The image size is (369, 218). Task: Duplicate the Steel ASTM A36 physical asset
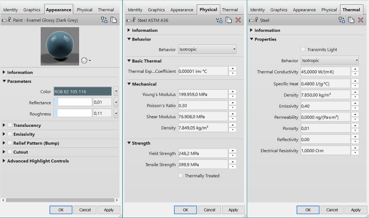[x=229, y=20]
